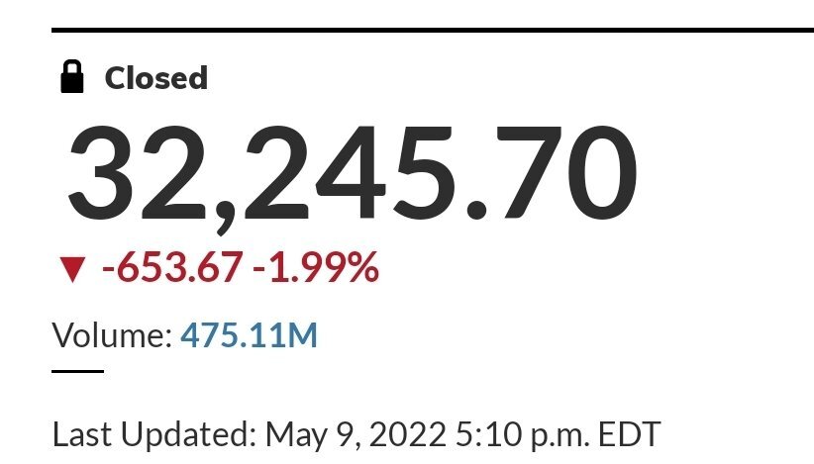Image resolution: width=814 pixels, height=464 pixels.
Task: Click the Volume label
Action: click(112, 335)
